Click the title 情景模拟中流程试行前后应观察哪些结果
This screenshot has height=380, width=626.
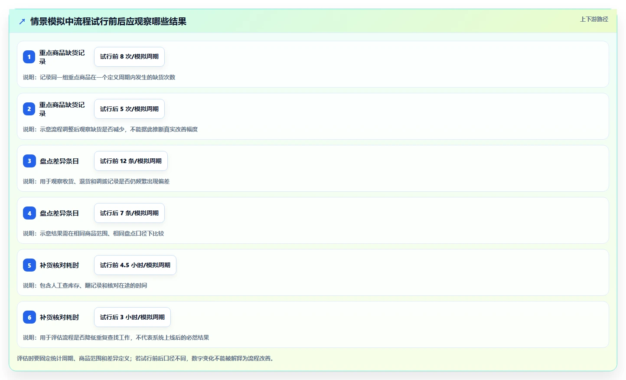tap(108, 21)
